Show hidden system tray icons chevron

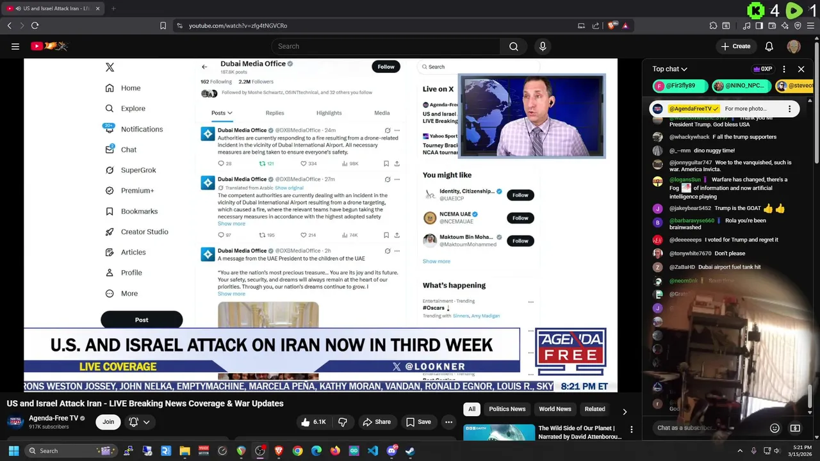739,451
